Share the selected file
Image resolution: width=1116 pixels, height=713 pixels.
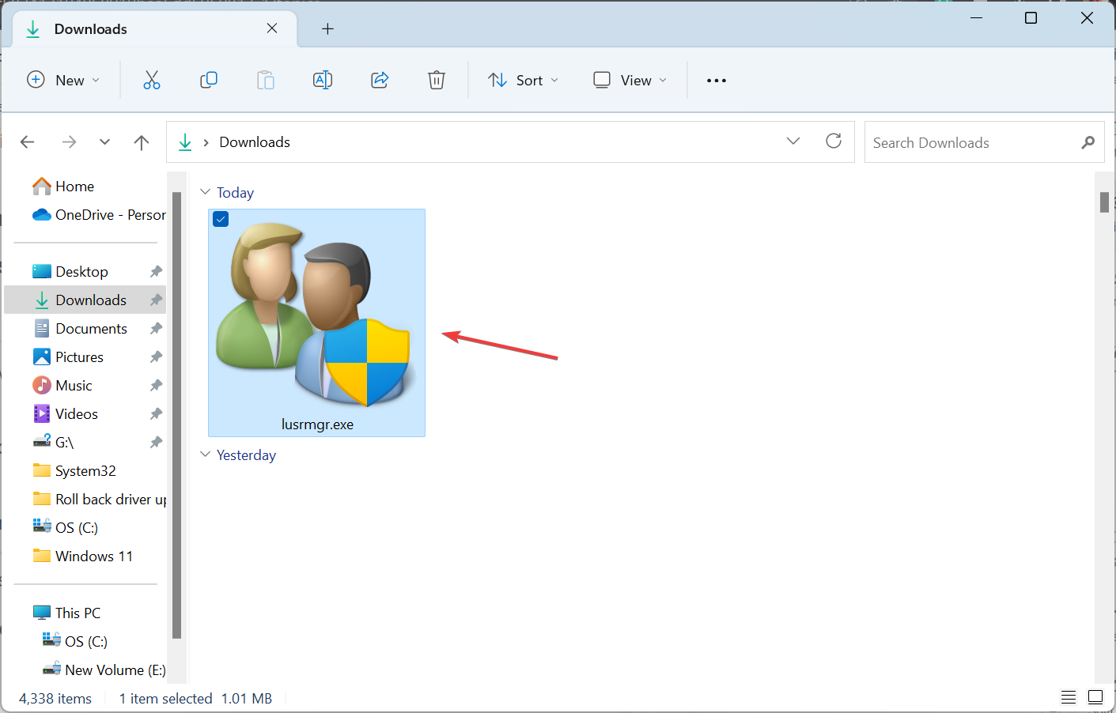(x=380, y=80)
